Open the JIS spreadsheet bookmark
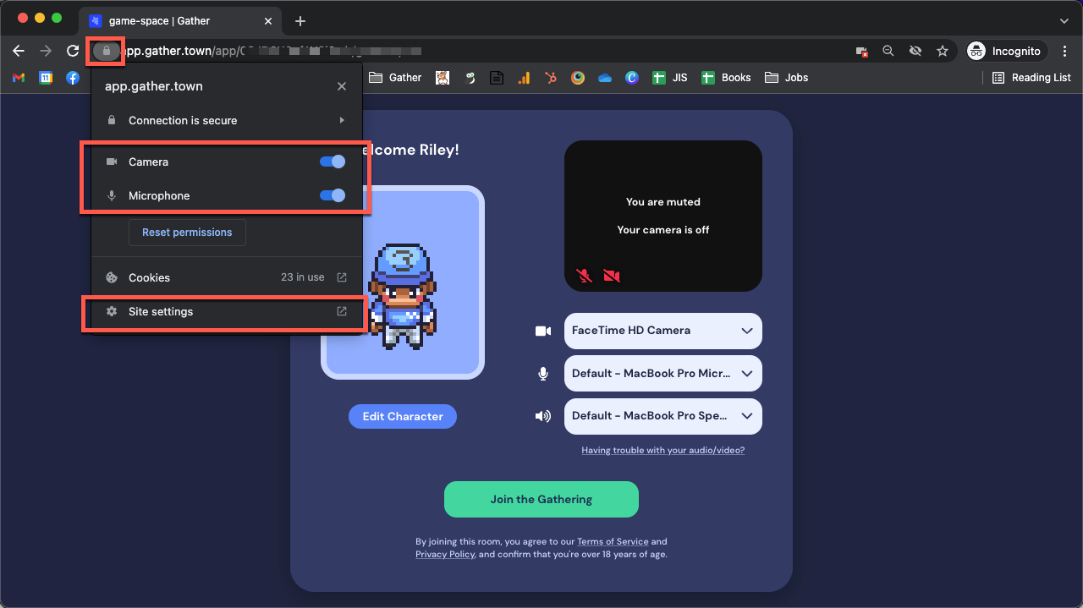1083x608 pixels. point(670,78)
